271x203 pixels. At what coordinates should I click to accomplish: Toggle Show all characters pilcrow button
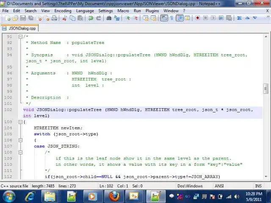coord(172,18)
